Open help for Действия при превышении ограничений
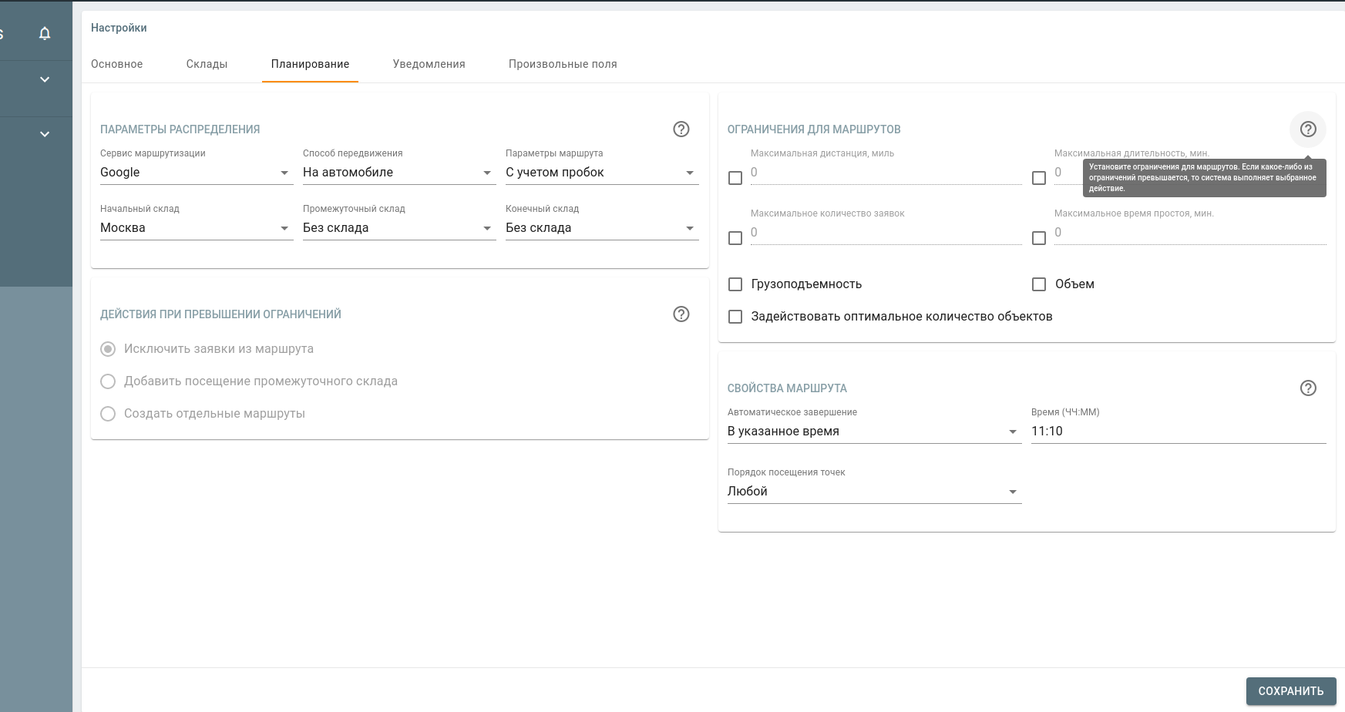This screenshot has width=1345, height=712. tap(681, 314)
